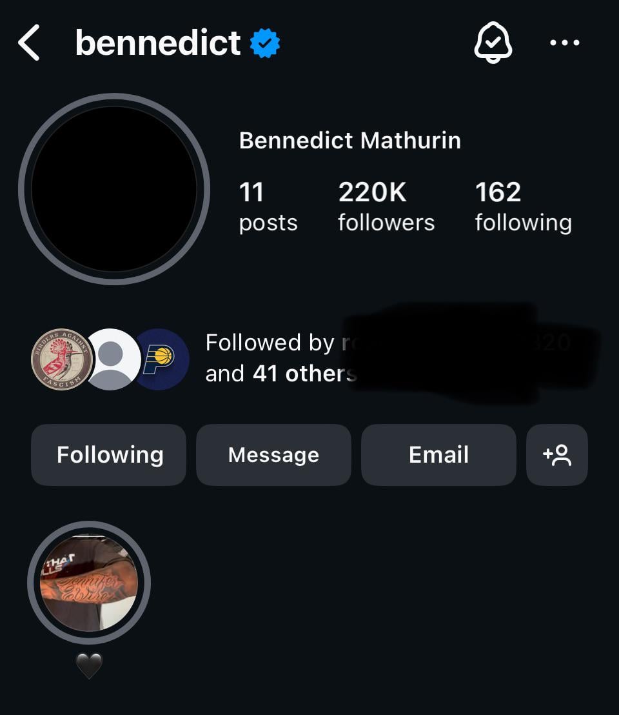Screen dimensions: 619x715
Task: View the 11 posts count
Action: click(x=268, y=206)
